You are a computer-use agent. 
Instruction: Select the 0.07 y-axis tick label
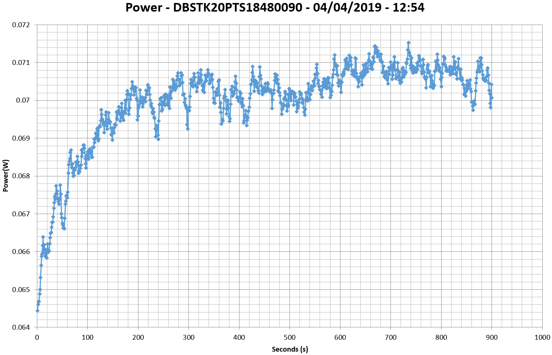point(23,100)
